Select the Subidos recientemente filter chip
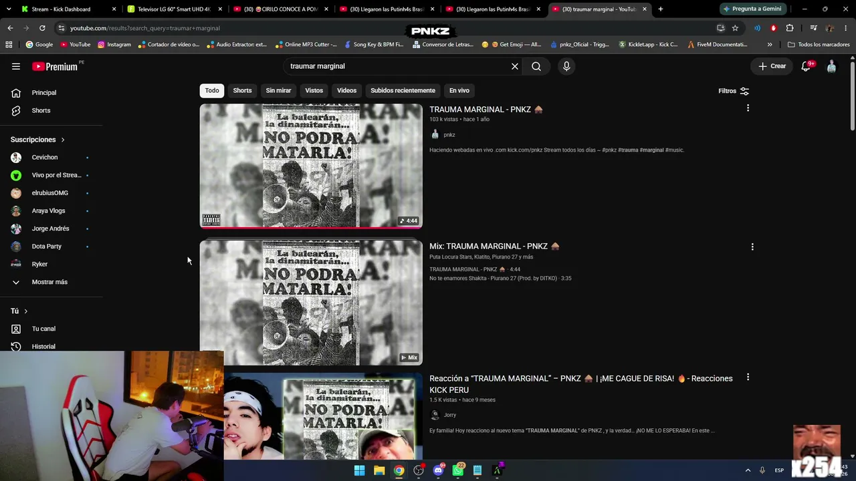The image size is (856, 481). [x=403, y=91]
